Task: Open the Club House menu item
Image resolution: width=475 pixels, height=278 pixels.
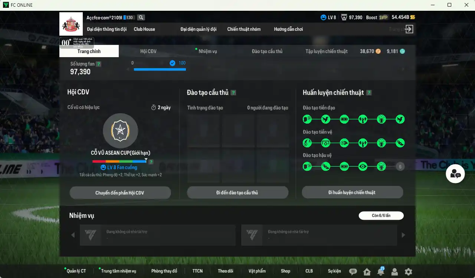Action: [x=144, y=29]
